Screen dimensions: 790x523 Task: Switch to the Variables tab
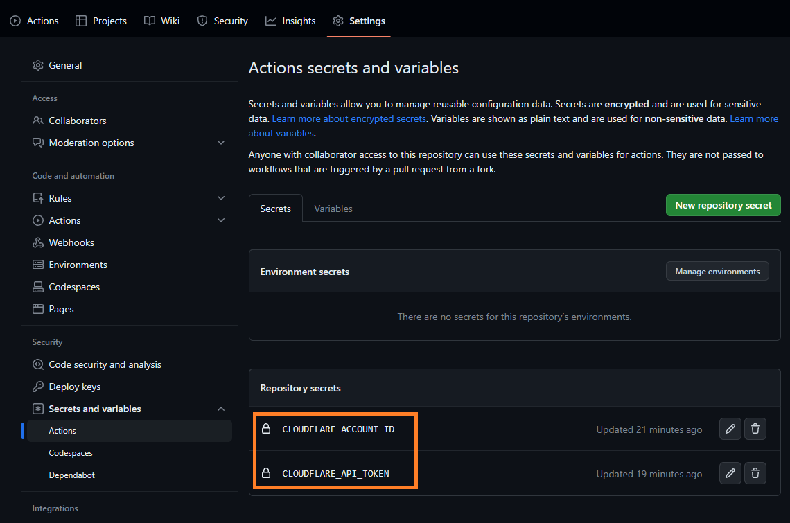tap(333, 209)
